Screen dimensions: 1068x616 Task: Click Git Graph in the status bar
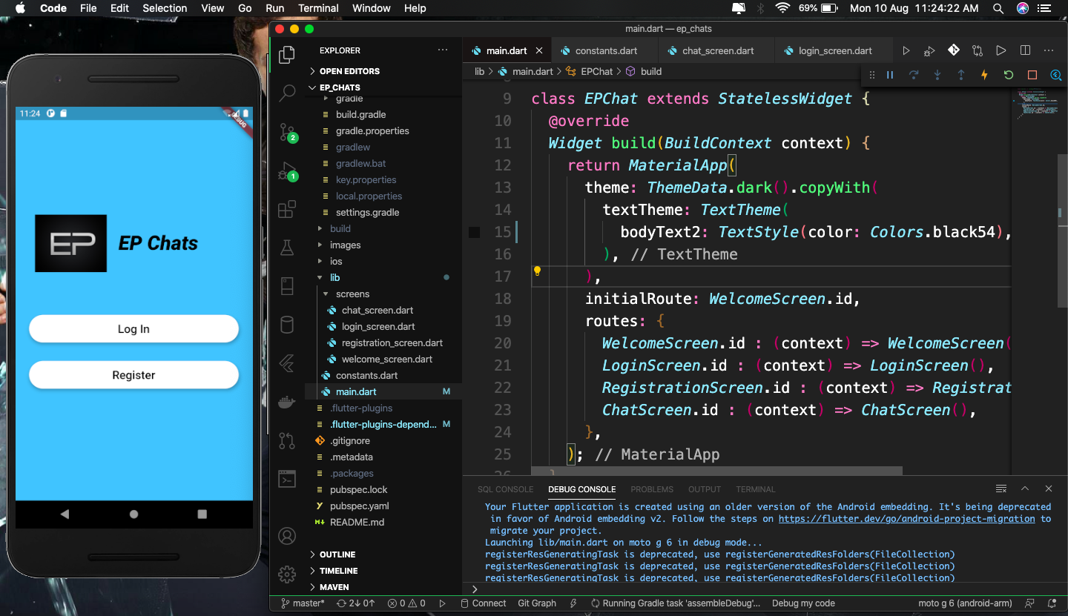tap(537, 603)
